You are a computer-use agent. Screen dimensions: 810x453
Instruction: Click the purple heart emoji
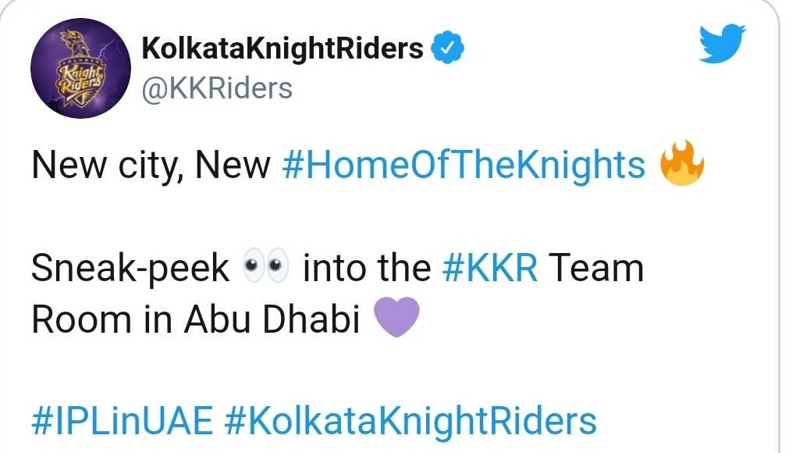pyautogui.click(x=396, y=317)
